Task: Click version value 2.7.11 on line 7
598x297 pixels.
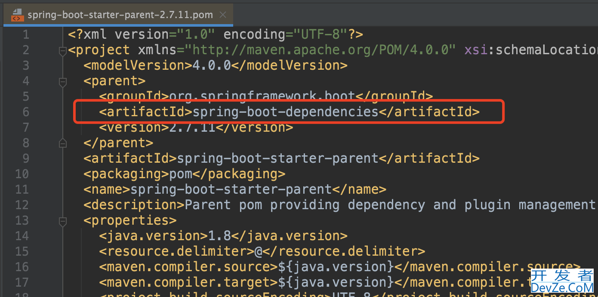Action: click(x=192, y=127)
